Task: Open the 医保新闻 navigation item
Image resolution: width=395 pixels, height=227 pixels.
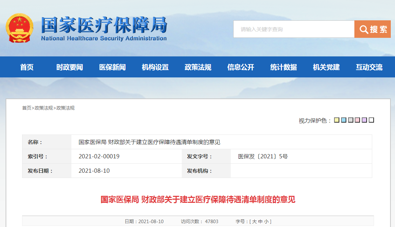Action: (112, 67)
